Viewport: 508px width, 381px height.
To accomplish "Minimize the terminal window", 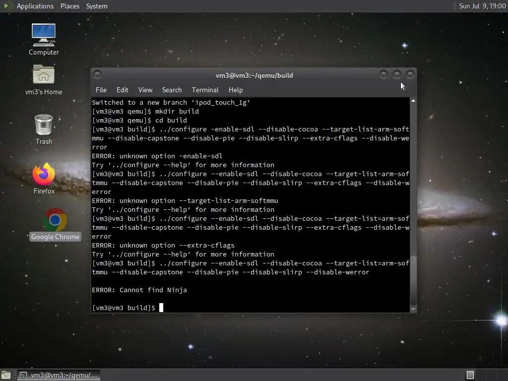I will 383,75.
